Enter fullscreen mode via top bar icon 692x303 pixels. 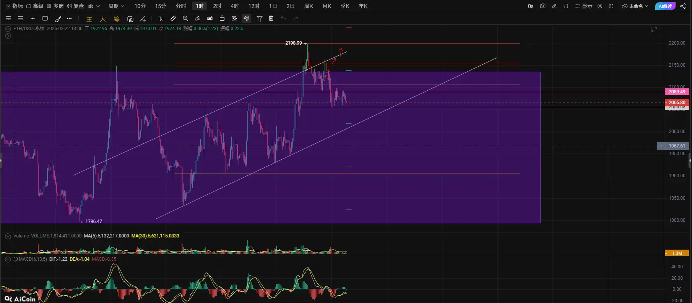pyautogui.click(x=611, y=6)
